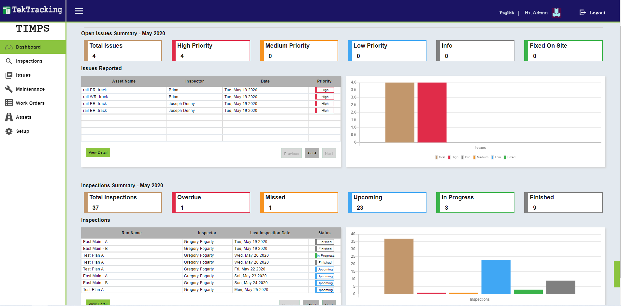Click the Admin user avatar icon
This screenshot has height=306, width=621.
click(x=556, y=13)
